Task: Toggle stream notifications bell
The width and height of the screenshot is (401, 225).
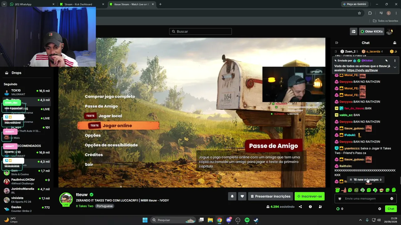Action: 232,196
